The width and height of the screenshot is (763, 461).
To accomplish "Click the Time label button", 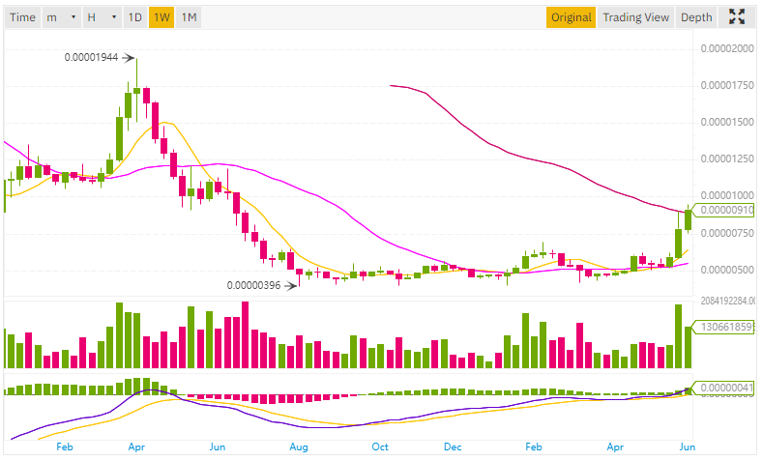I will tap(22, 17).
